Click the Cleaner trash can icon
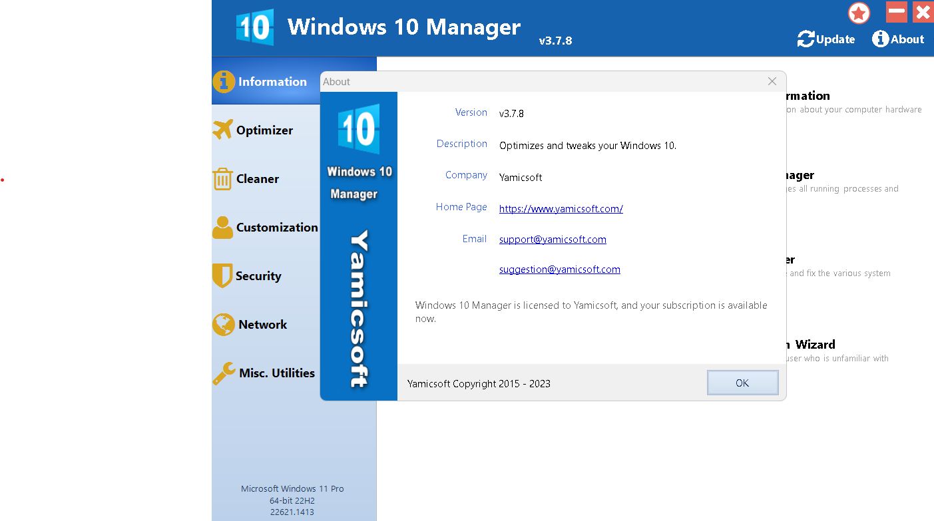 pyautogui.click(x=222, y=179)
